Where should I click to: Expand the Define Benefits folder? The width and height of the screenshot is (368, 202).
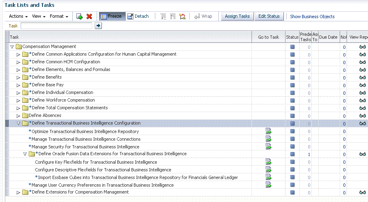pyautogui.click(x=18, y=77)
